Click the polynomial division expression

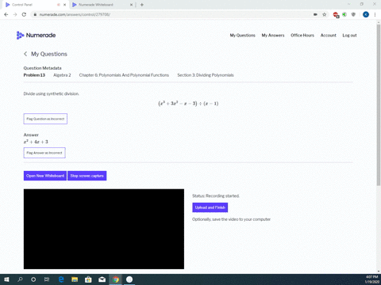[x=188, y=104]
